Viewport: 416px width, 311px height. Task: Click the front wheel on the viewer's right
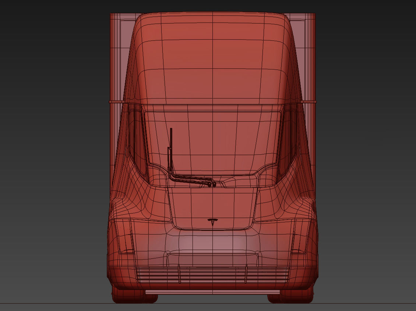(291, 294)
